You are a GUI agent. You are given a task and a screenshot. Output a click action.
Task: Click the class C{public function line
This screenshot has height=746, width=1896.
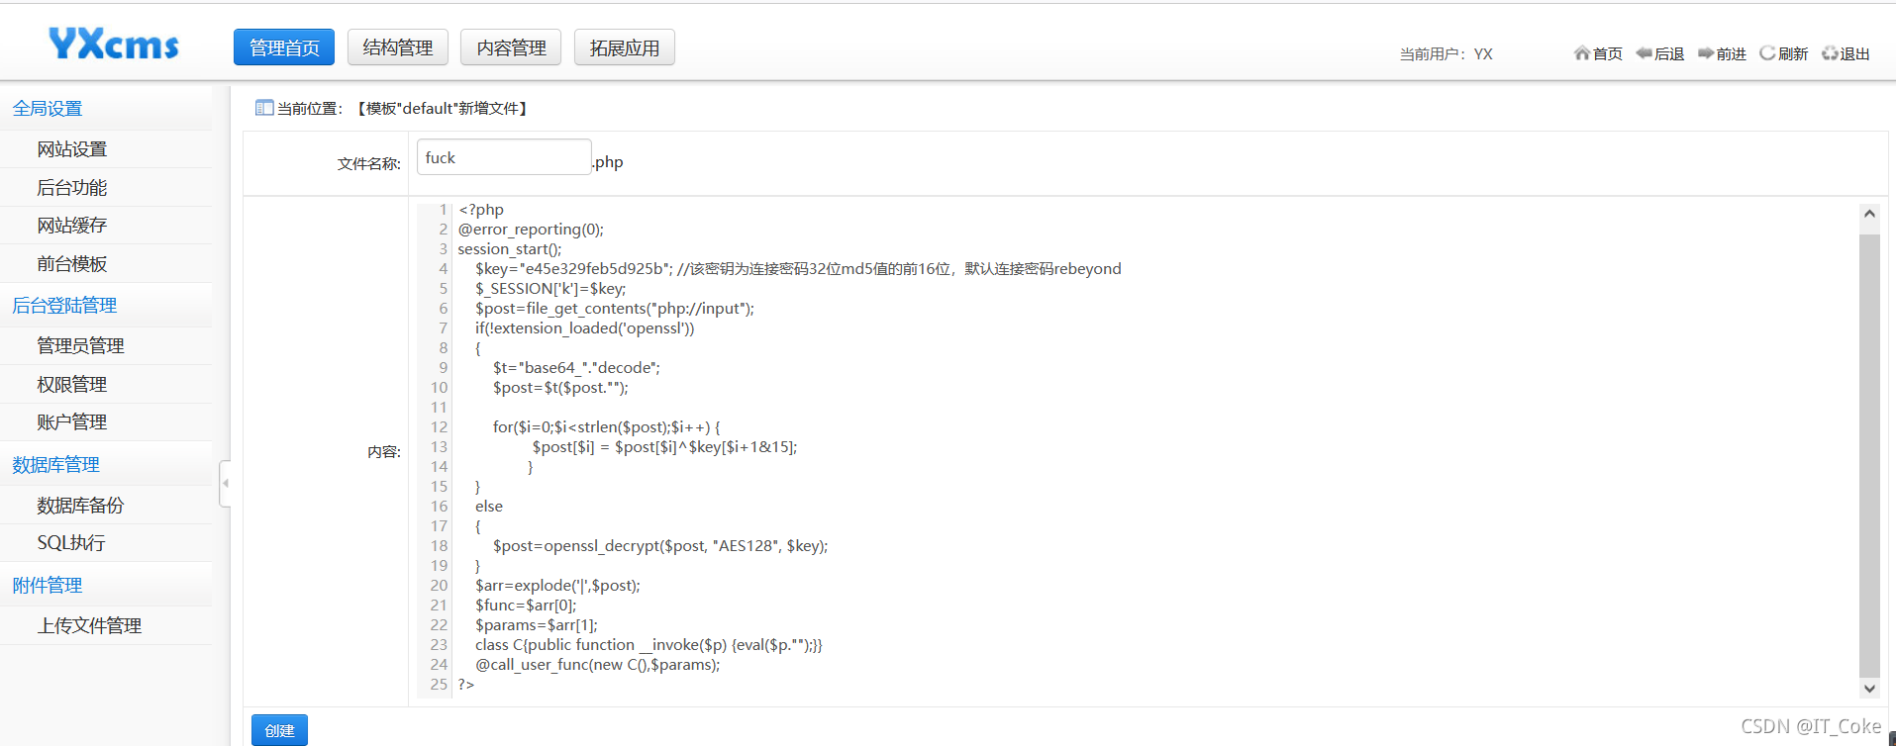649,645
